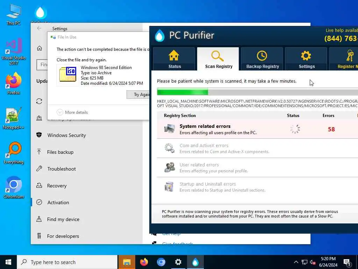Screen dimensions: 358x269
Task: Click the Troubleshoot wrench icon
Action: tap(39, 168)
